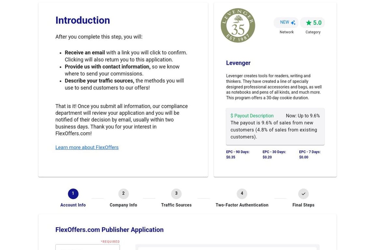Click the Now: Up to 9.6% text
Image resolution: width=375 pixels, height=250 pixels.
(x=303, y=116)
